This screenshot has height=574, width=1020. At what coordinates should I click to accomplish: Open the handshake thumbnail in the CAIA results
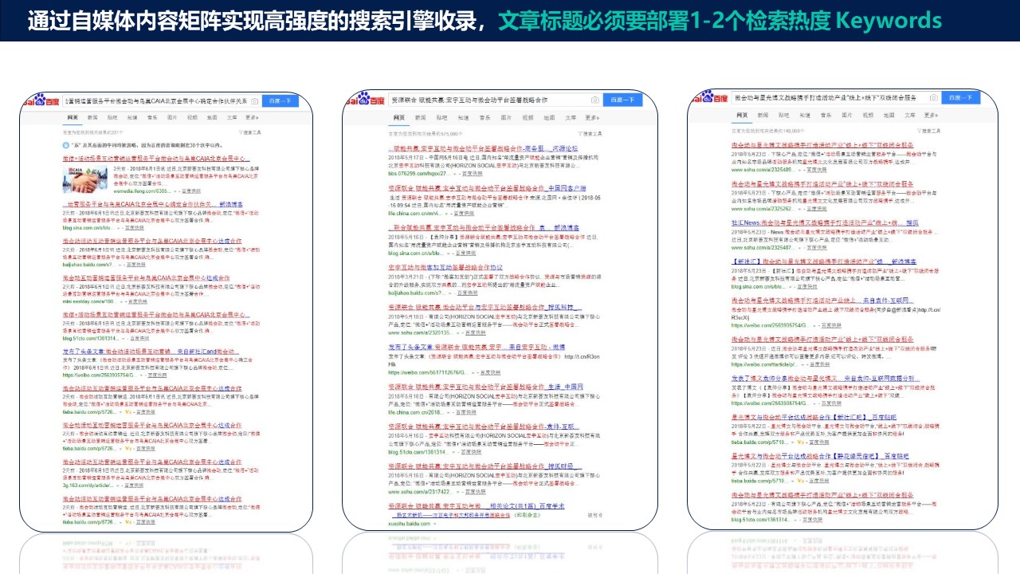pos(85,179)
